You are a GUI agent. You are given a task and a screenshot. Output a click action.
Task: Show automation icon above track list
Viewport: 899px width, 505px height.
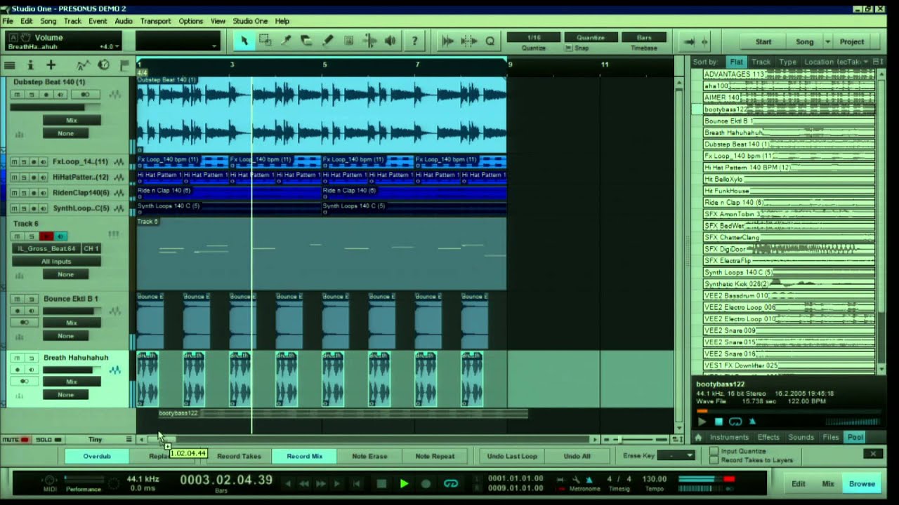pos(83,65)
